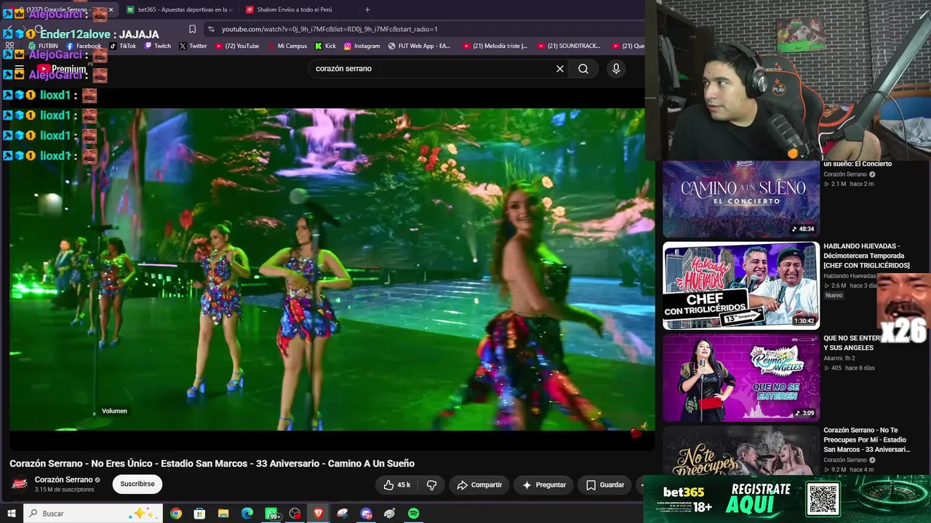Like the video with thumbs-up button

point(397,485)
